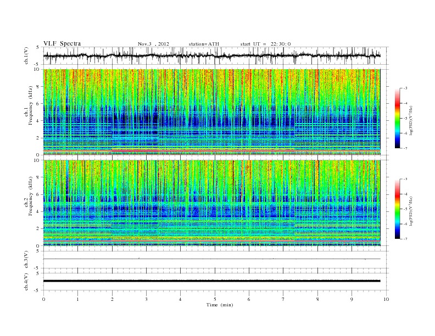This screenshot has width=435, height=336.
Task: Select the ch.1 colorbar "log(PSD)(V²/Hz)" label
Action: point(411,120)
